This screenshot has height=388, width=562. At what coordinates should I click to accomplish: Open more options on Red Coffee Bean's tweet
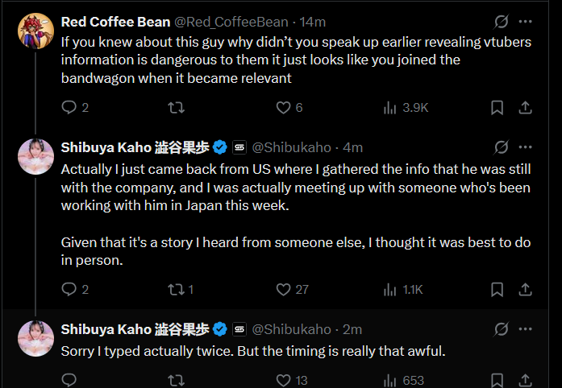point(525,22)
